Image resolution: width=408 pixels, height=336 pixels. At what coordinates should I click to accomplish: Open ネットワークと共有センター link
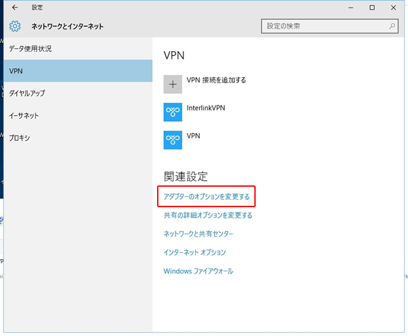(199, 234)
